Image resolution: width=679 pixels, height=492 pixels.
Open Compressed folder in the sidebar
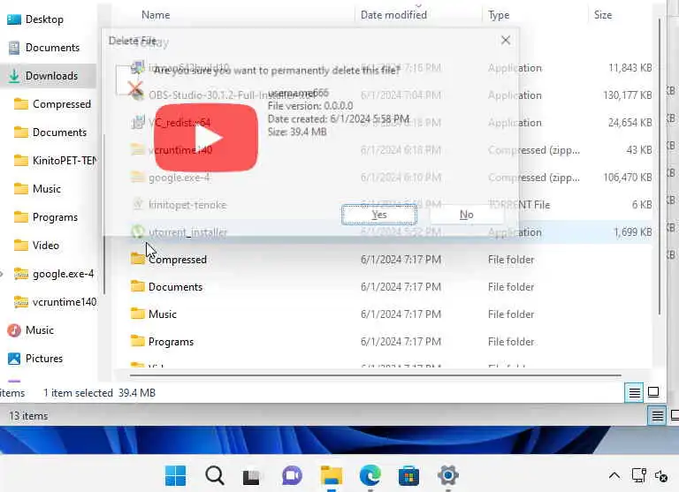pos(52,104)
